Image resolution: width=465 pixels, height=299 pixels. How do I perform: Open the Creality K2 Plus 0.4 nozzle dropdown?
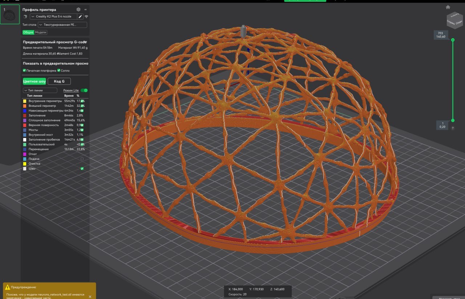(x=53, y=17)
